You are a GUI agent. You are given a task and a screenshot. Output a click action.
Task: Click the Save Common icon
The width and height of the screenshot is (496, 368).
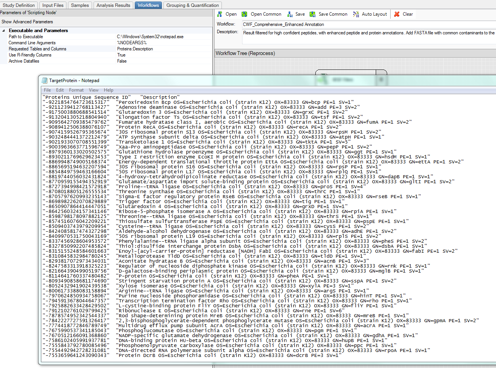tap(313, 14)
